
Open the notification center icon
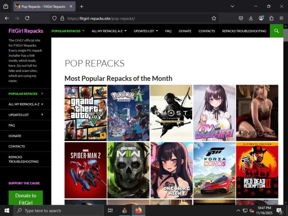(279, 211)
